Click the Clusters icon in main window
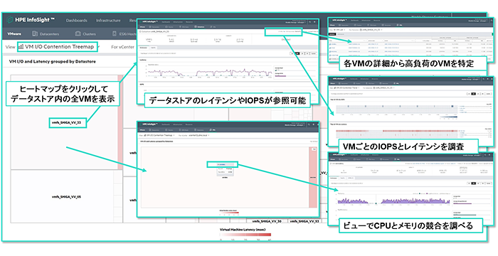The height and width of the screenshot is (256, 498). point(78,33)
